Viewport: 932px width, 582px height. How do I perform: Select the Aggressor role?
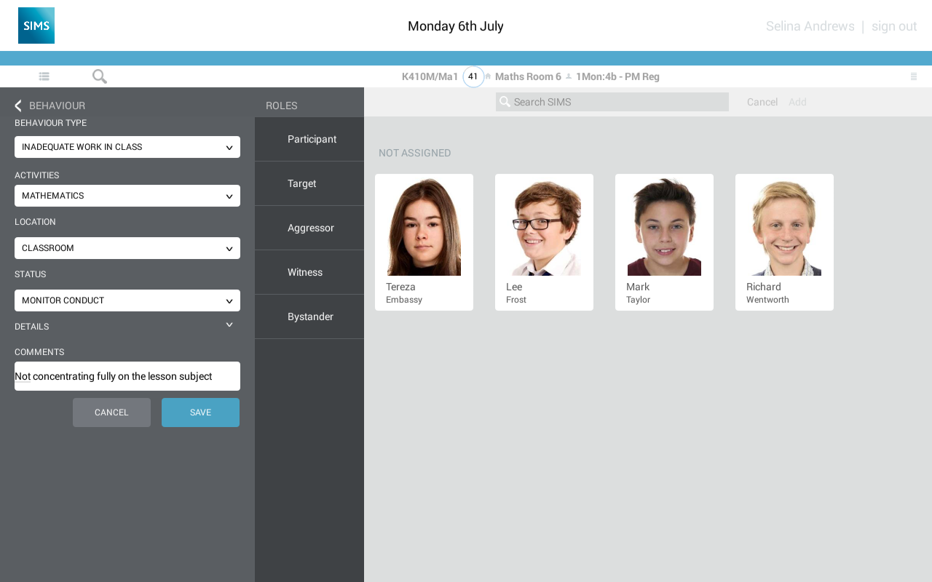(x=309, y=228)
